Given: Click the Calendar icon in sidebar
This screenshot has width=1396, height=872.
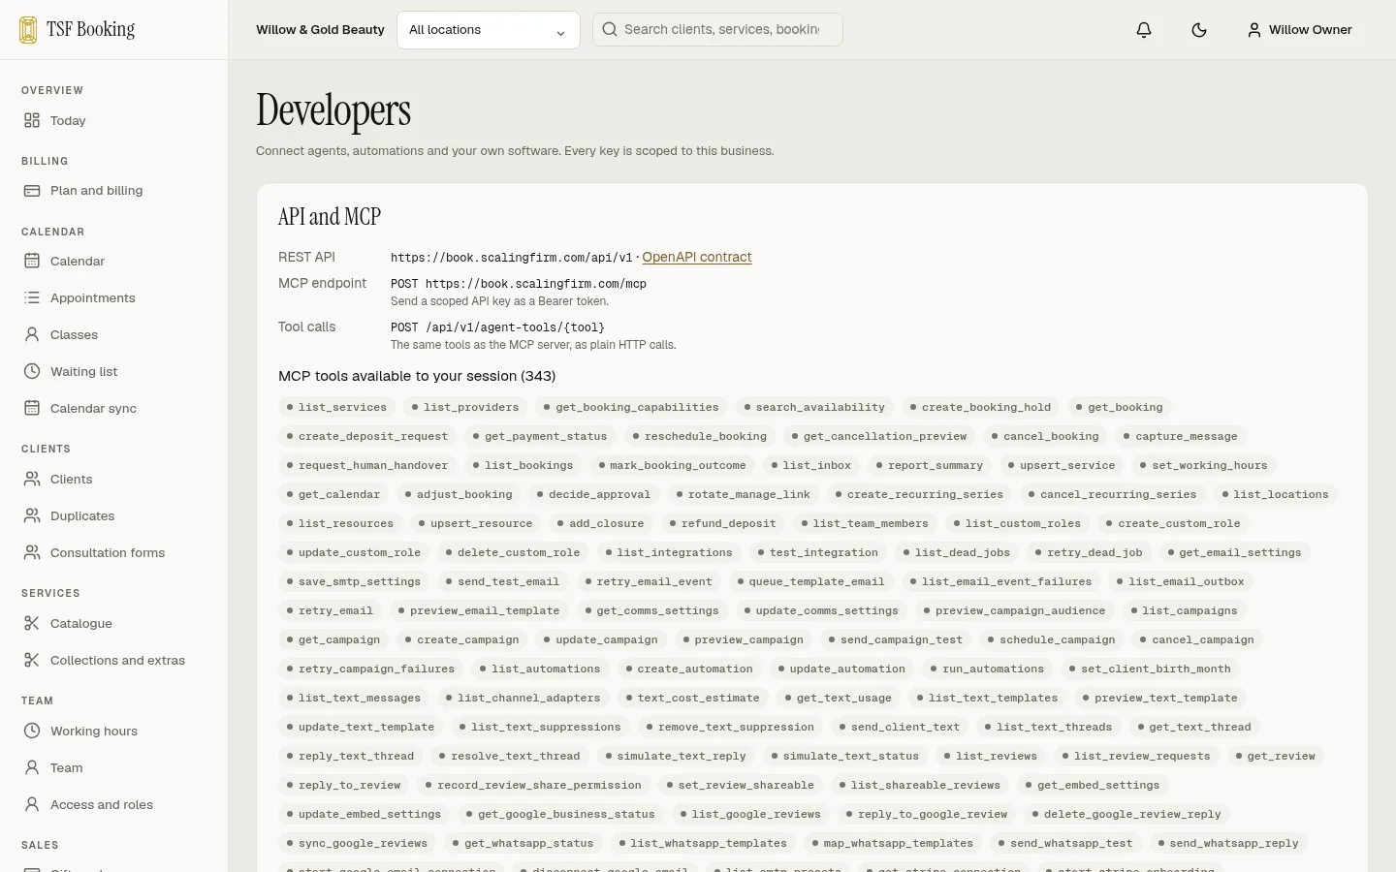Looking at the screenshot, I should 32,262.
